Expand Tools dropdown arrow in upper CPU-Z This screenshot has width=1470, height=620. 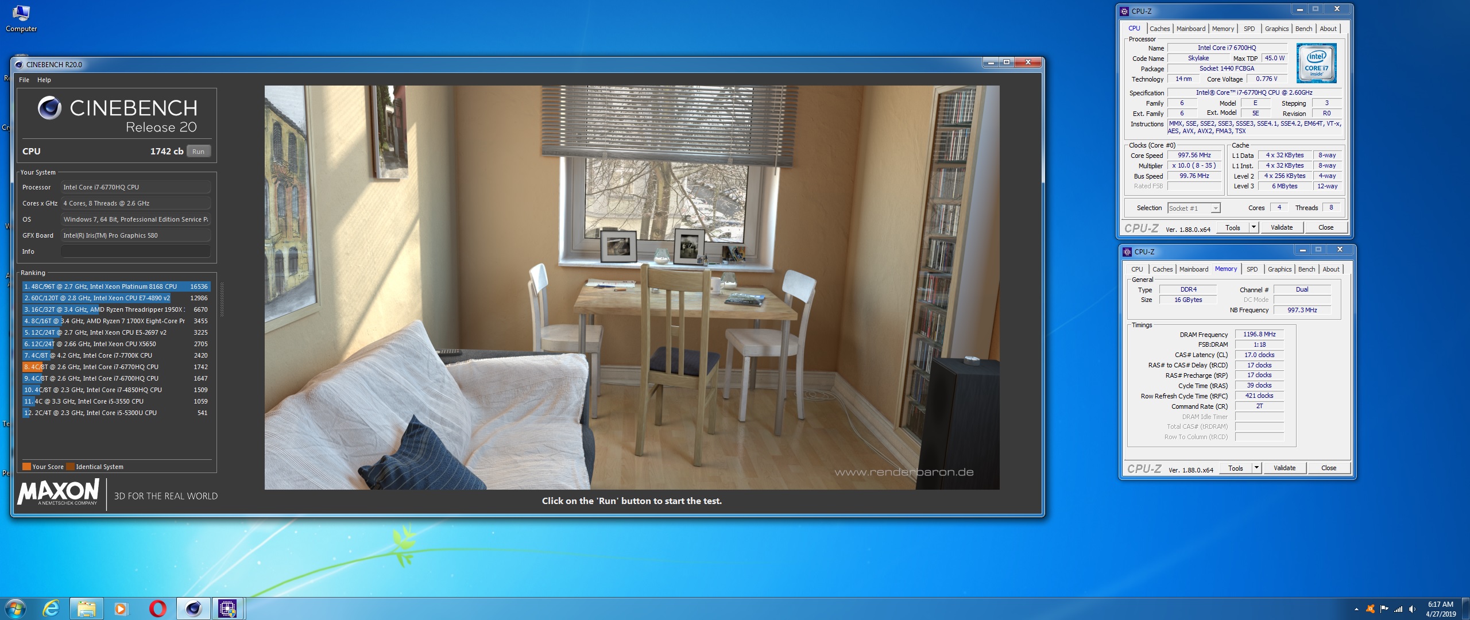(1254, 228)
